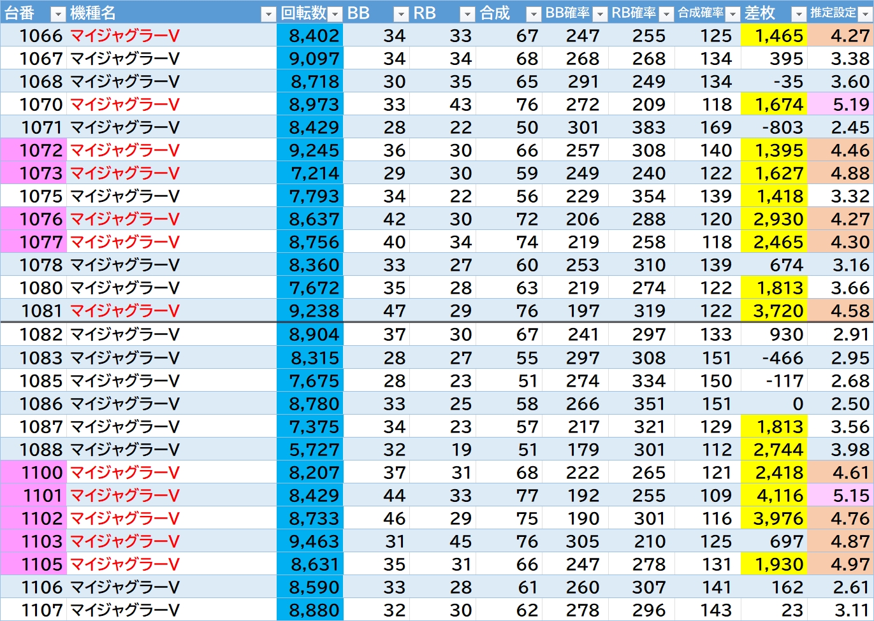Select the estimated setting cell 5.19
This screenshot has width=874, height=621.
point(840,104)
